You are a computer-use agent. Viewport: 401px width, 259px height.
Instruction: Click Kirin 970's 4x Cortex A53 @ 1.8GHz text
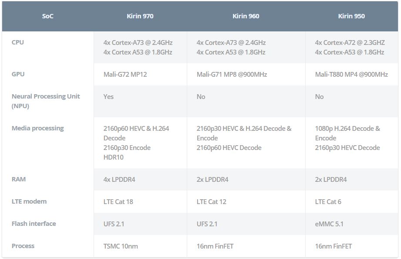click(138, 52)
